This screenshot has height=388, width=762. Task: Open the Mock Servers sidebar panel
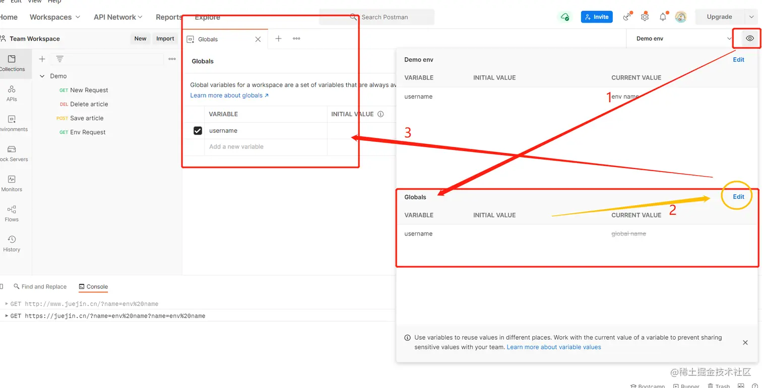click(x=12, y=154)
